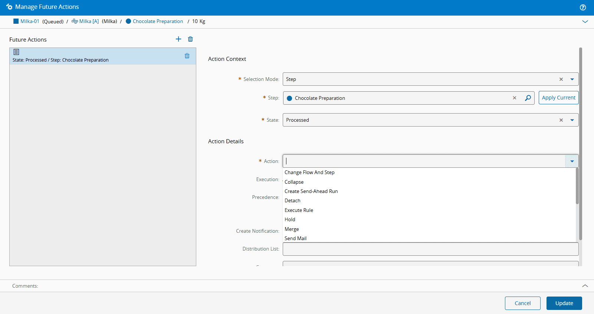Screen dimensions: 594x314
Task: Toggle the Action dropdown arrow
Action: pyautogui.click(x=572, y=161)
